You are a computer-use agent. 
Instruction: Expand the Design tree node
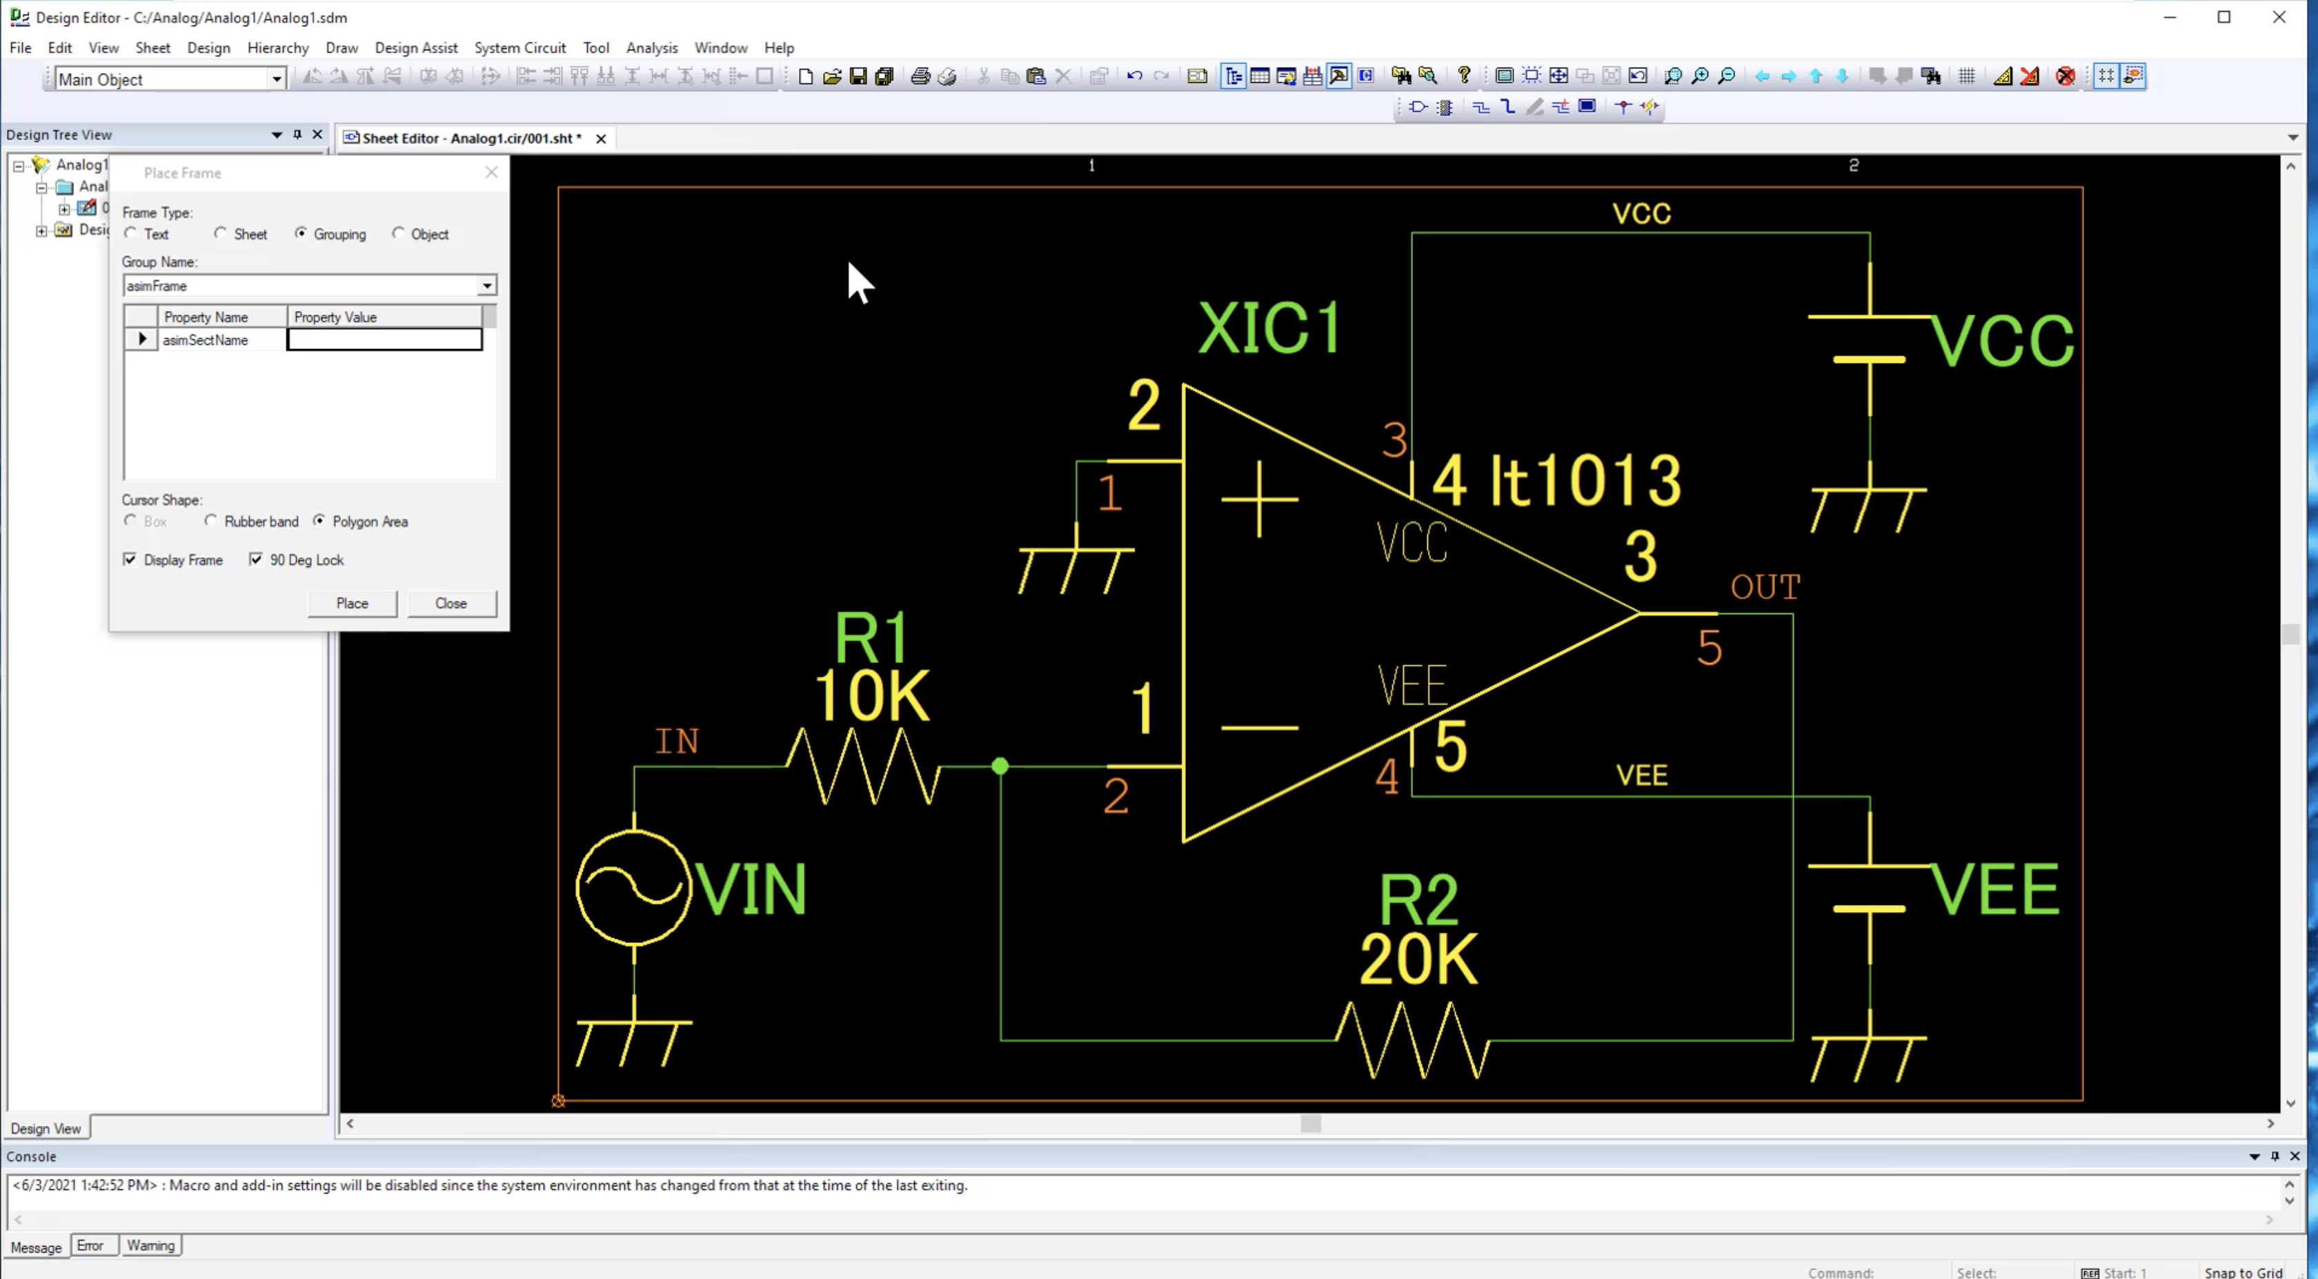(41, 230)
